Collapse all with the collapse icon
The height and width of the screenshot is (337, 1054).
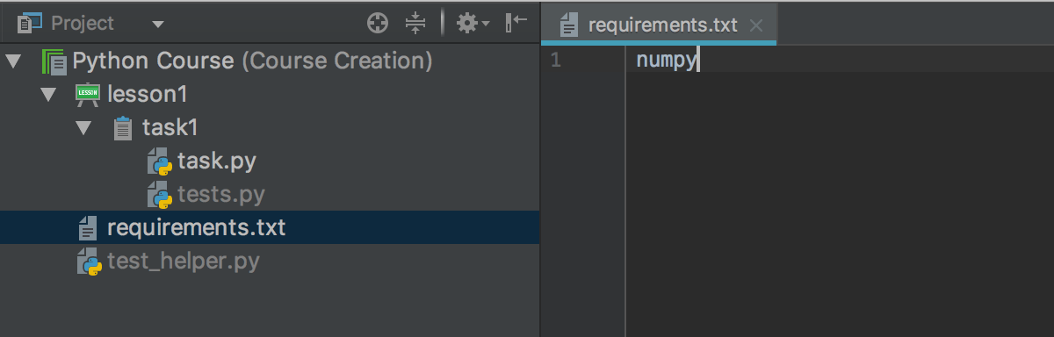pos(415,24)
